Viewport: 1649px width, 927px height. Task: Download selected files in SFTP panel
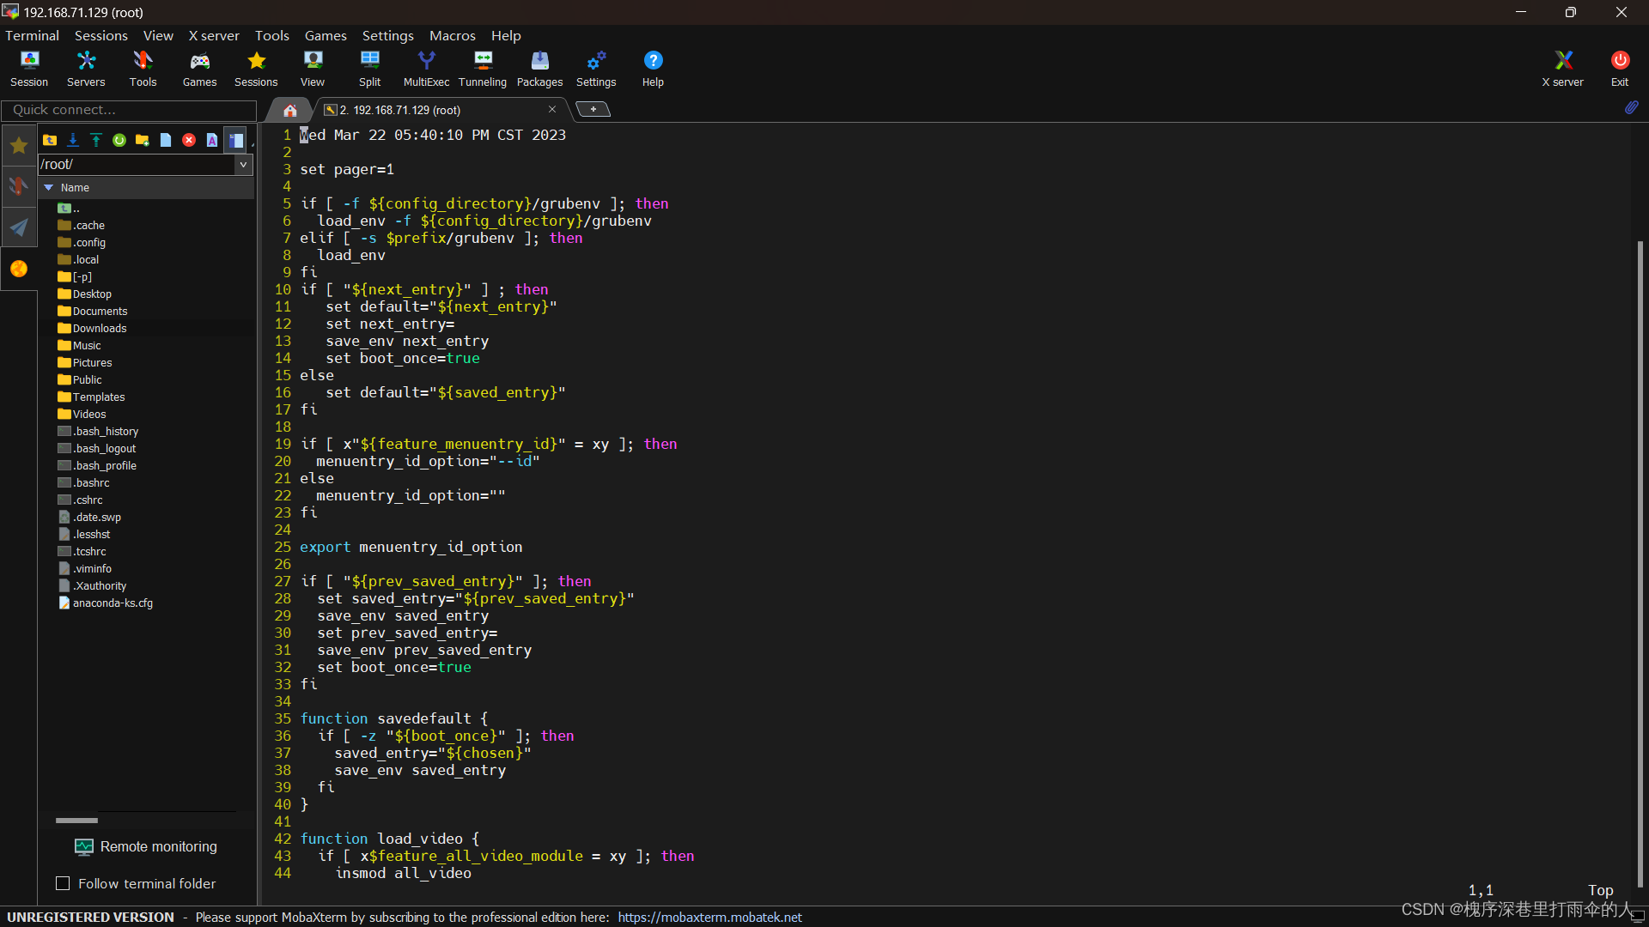click(x=73, y=140)
